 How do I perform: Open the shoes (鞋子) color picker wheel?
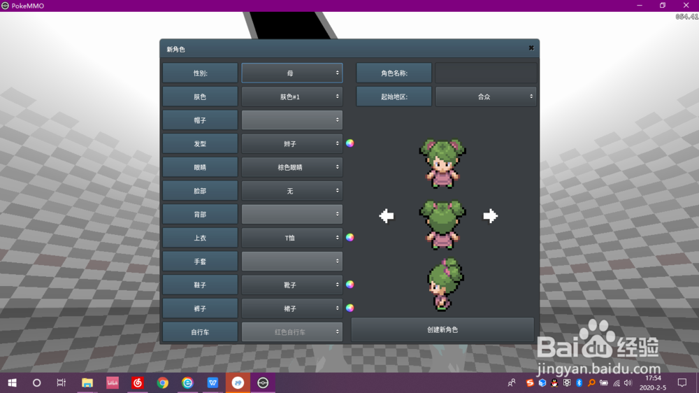pos(350,285)
